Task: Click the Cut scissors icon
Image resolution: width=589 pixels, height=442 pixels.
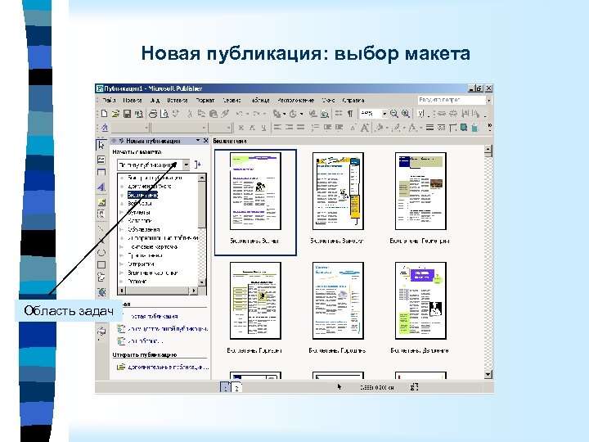Action: tap(190, 114)
